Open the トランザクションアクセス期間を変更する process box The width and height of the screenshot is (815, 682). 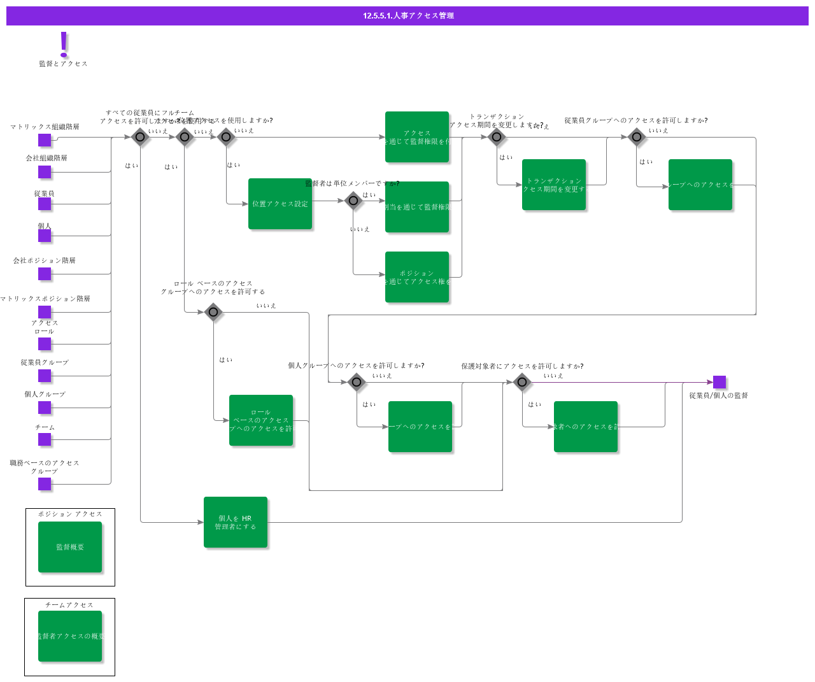coord(554,185)
